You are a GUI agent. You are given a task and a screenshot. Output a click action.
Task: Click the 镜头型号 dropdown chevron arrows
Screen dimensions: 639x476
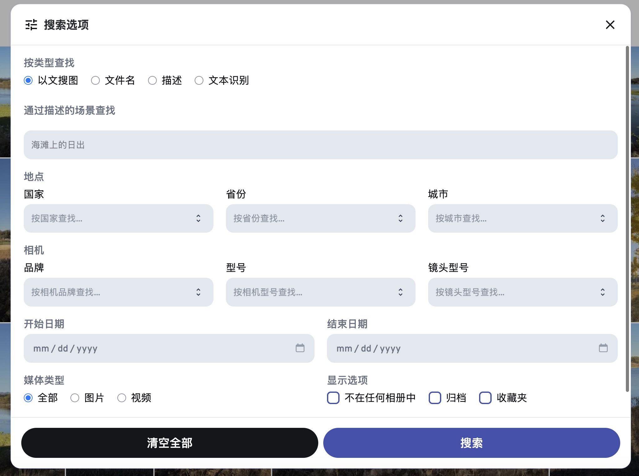(x=602, y=292)
